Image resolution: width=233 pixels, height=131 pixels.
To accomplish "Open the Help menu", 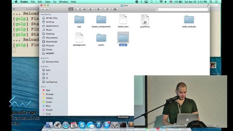I will 73,2.
